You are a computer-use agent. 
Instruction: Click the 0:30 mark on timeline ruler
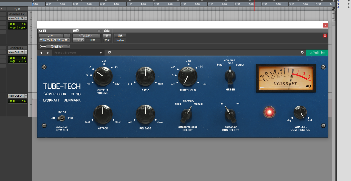click(x=75, y=4)
